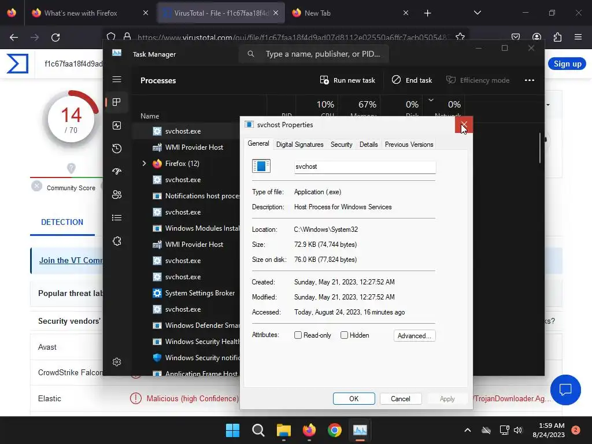Follow Join the VT Community link

(x=71, y=260)
